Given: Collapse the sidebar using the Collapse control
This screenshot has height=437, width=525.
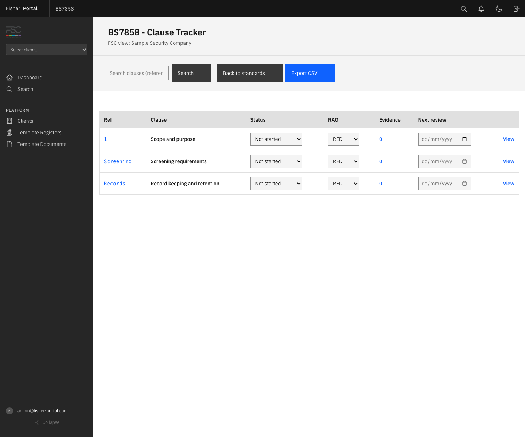Looking at the screenshot, I should [x=47, y=422].
